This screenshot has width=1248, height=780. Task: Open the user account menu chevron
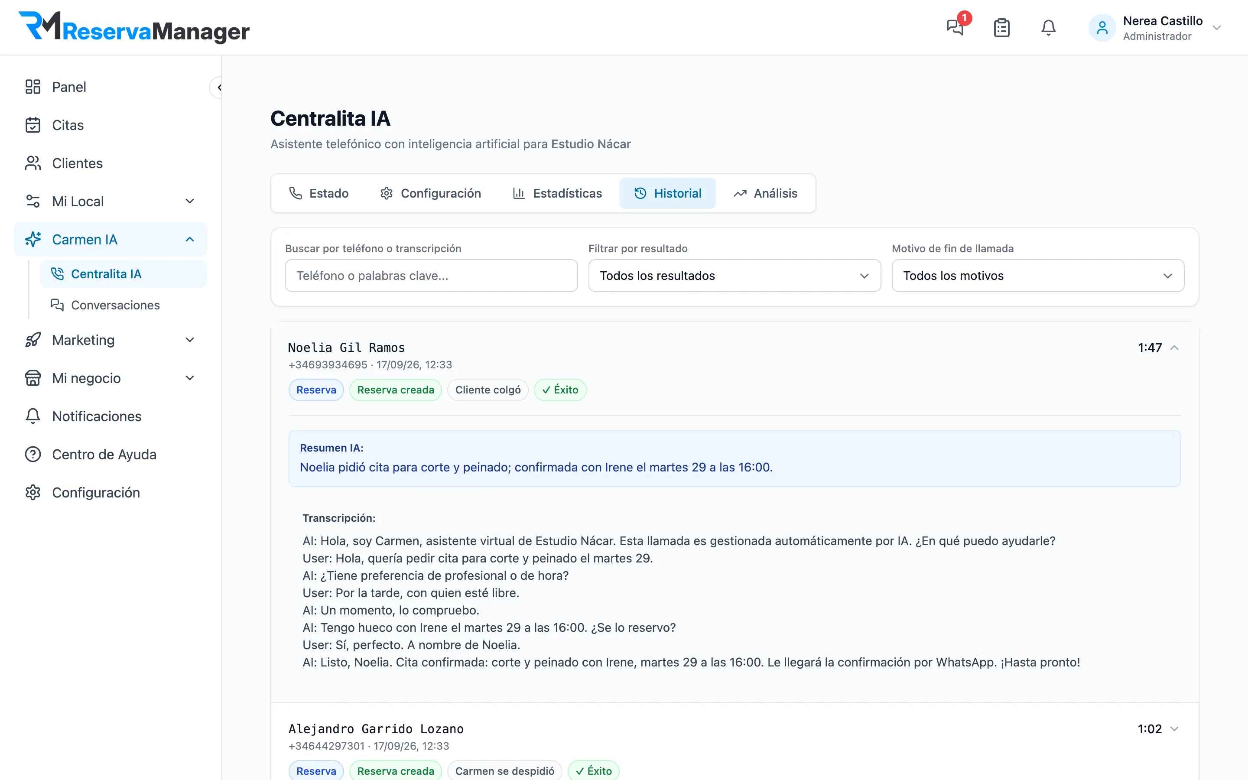point(1216,28)
